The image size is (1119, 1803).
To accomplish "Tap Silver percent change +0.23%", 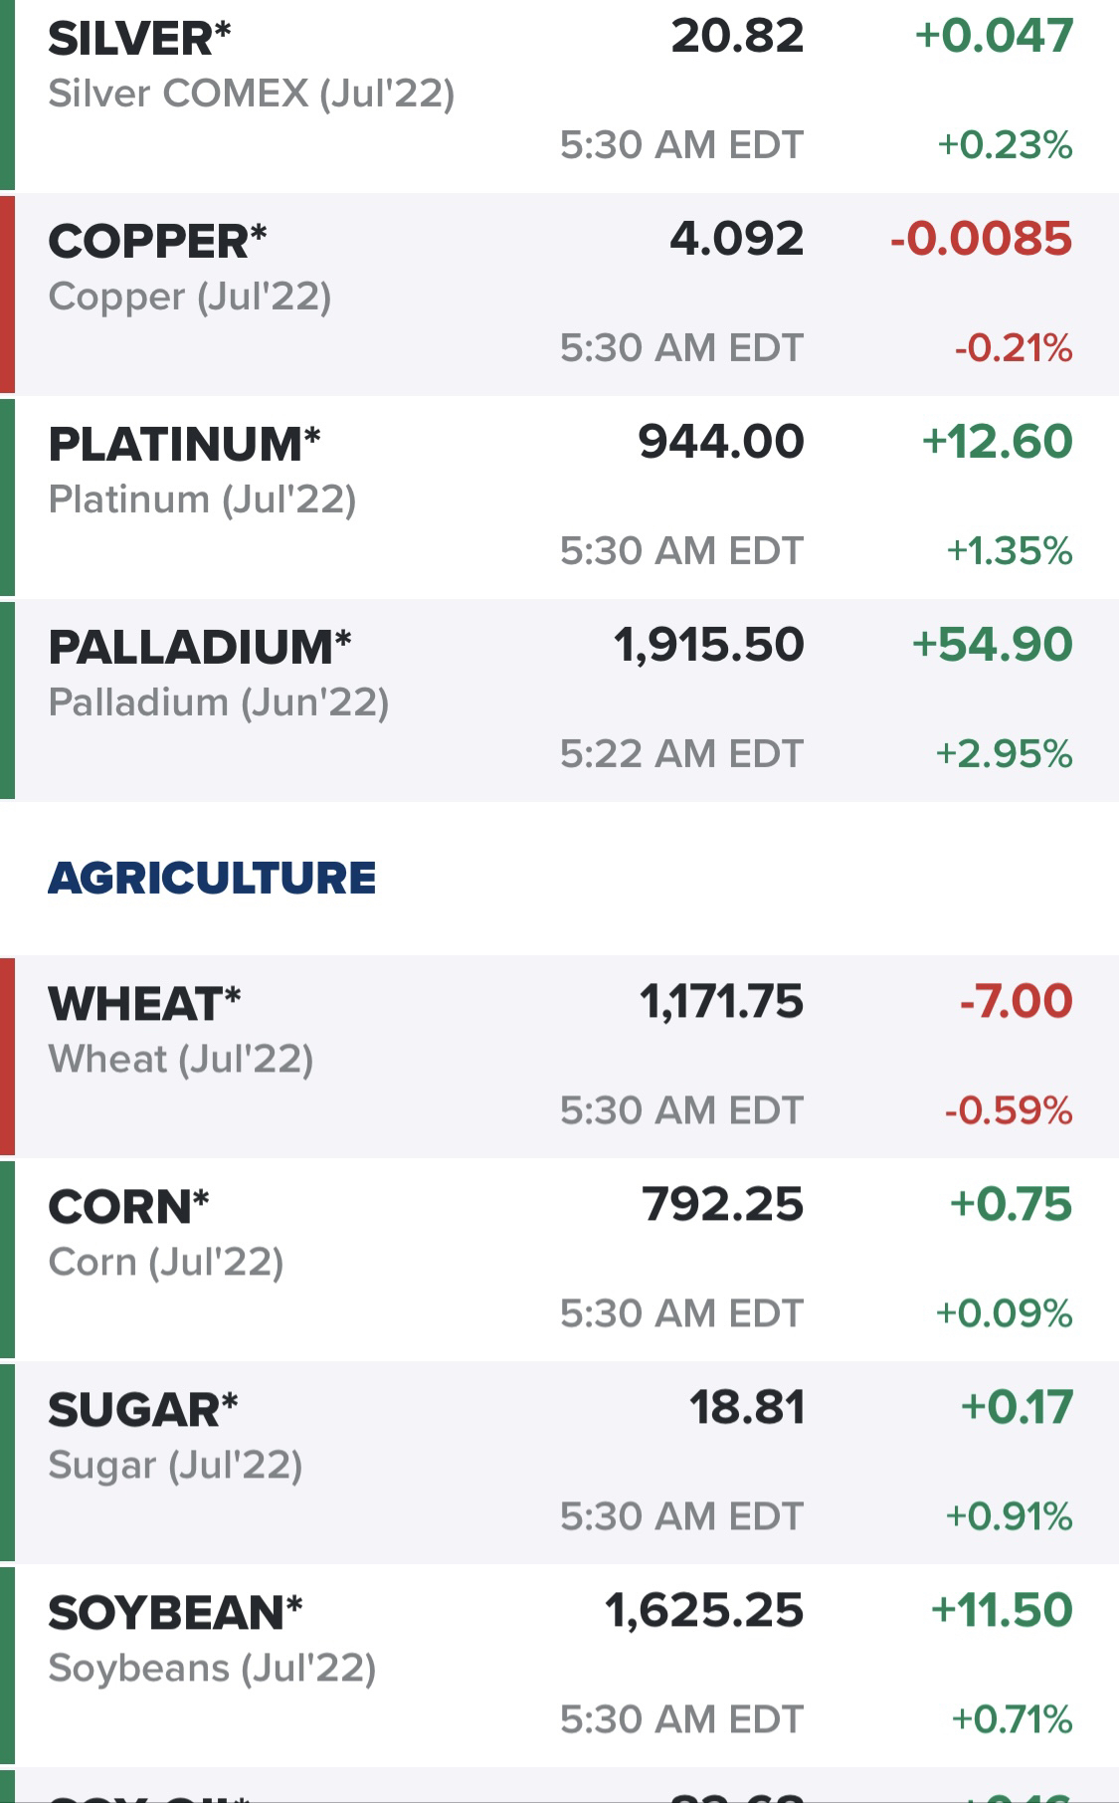I will [1005, 145].
